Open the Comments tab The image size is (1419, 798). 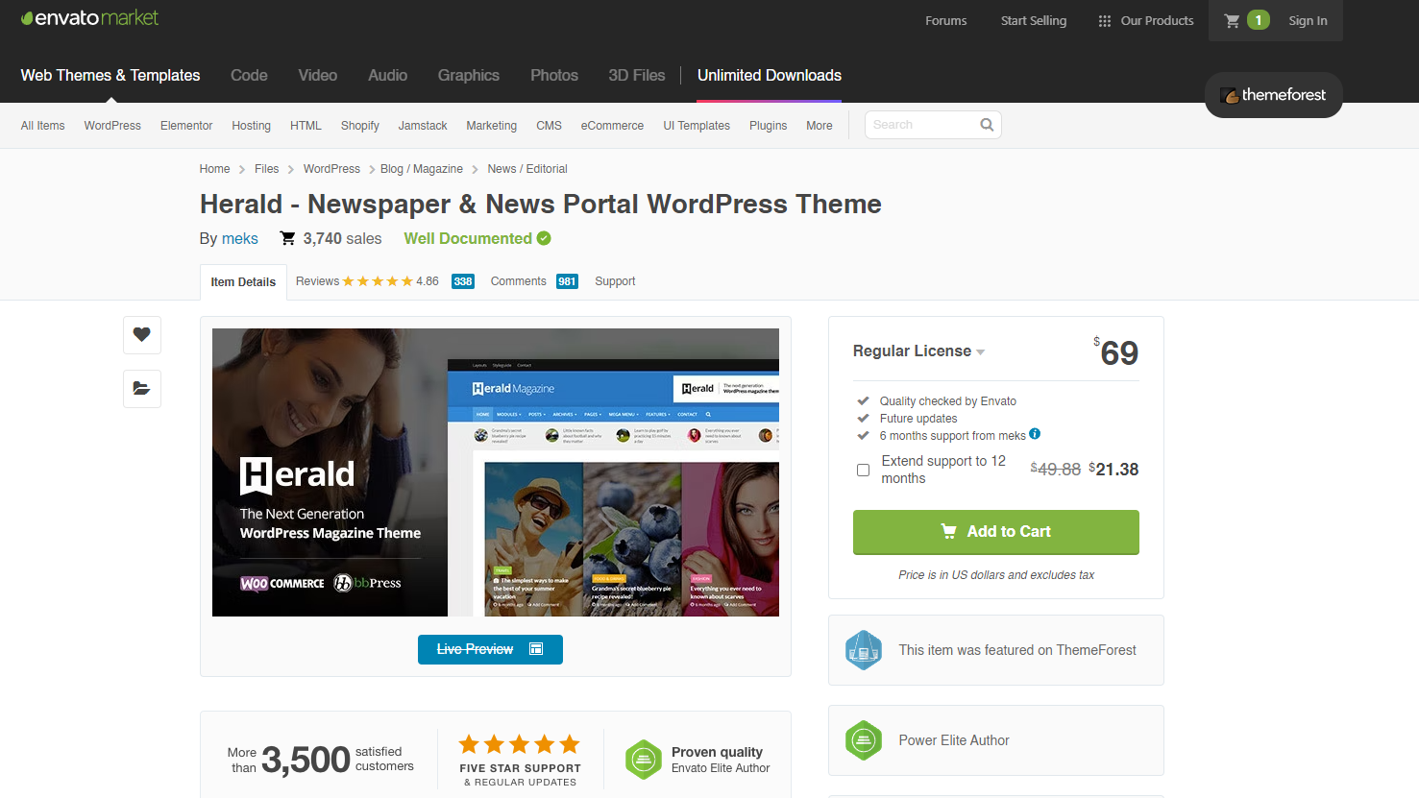pos(519,281)
